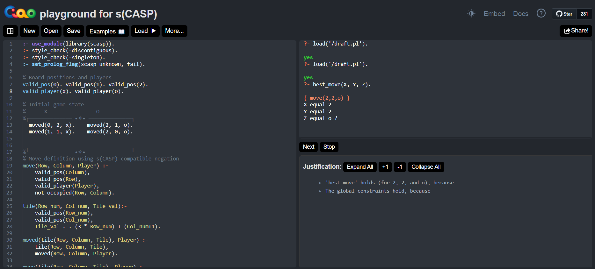595x269 pixels.
Task: Save the current program
Action: click(x=74, y=31)
